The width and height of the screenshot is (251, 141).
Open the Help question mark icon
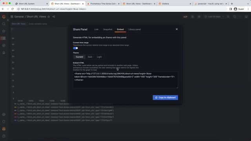coord(4,136)
